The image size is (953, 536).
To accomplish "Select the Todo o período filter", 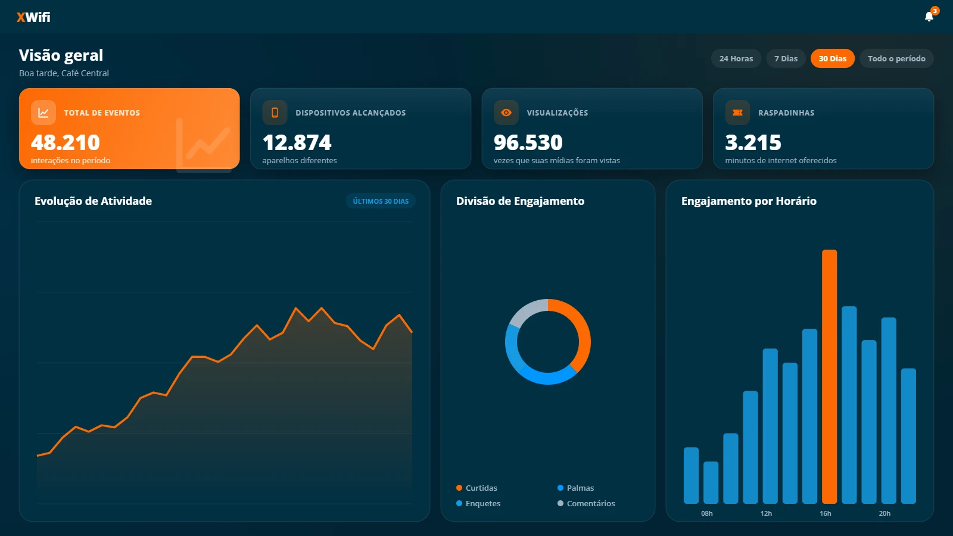I will point(896,58).
